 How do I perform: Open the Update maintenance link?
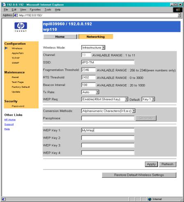[x=16, y=92]
